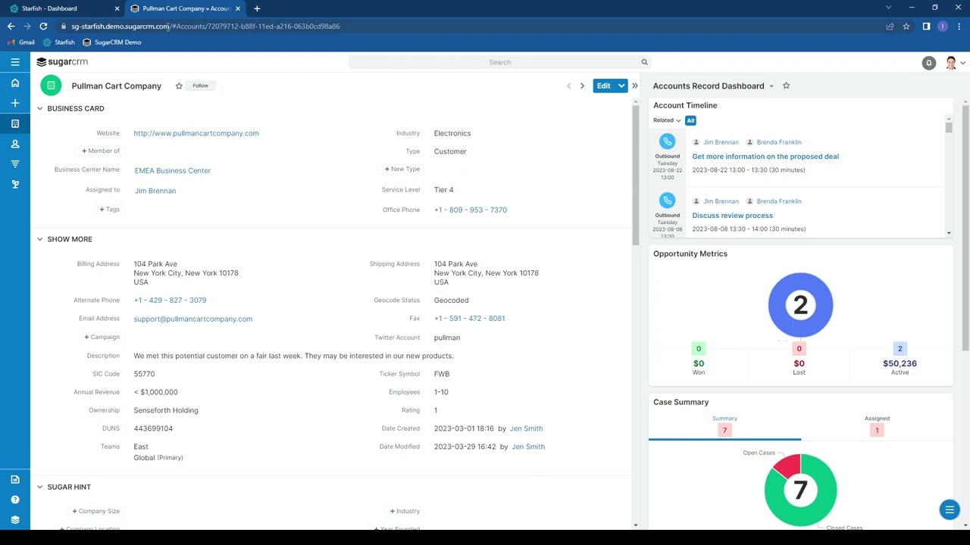Open the Accounts module icon in sidebar
The image size is (970, 545).
point(15,123)
